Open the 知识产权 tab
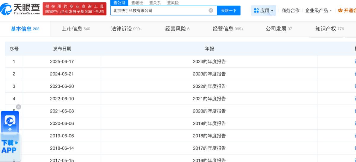The width and height of the screenshot is (356, 162). pos(330,29)
